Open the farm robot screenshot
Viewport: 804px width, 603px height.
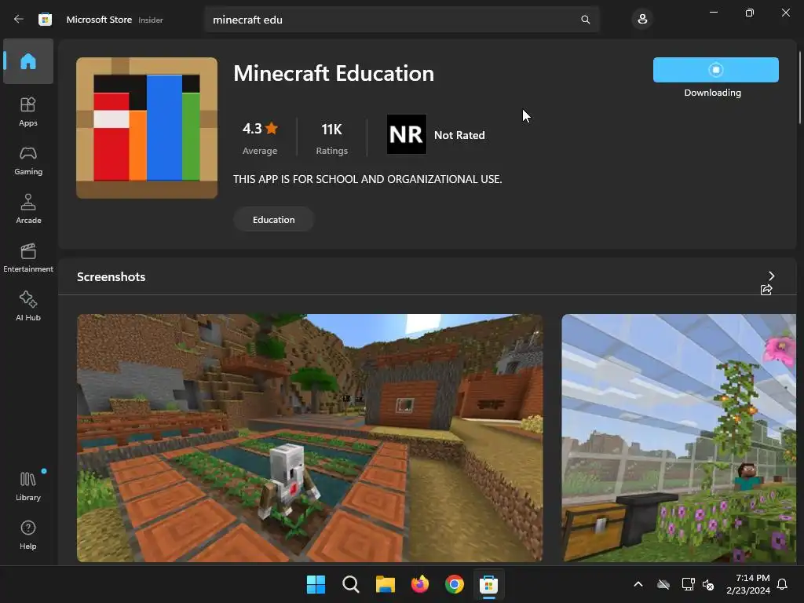309,438
